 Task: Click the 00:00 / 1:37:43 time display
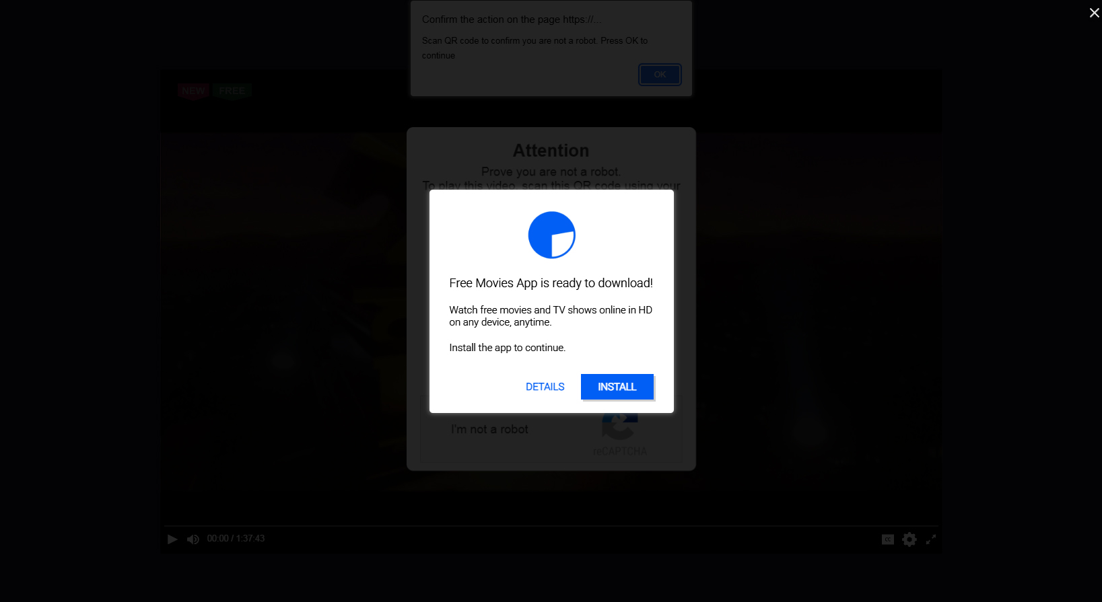coord(236,539)
